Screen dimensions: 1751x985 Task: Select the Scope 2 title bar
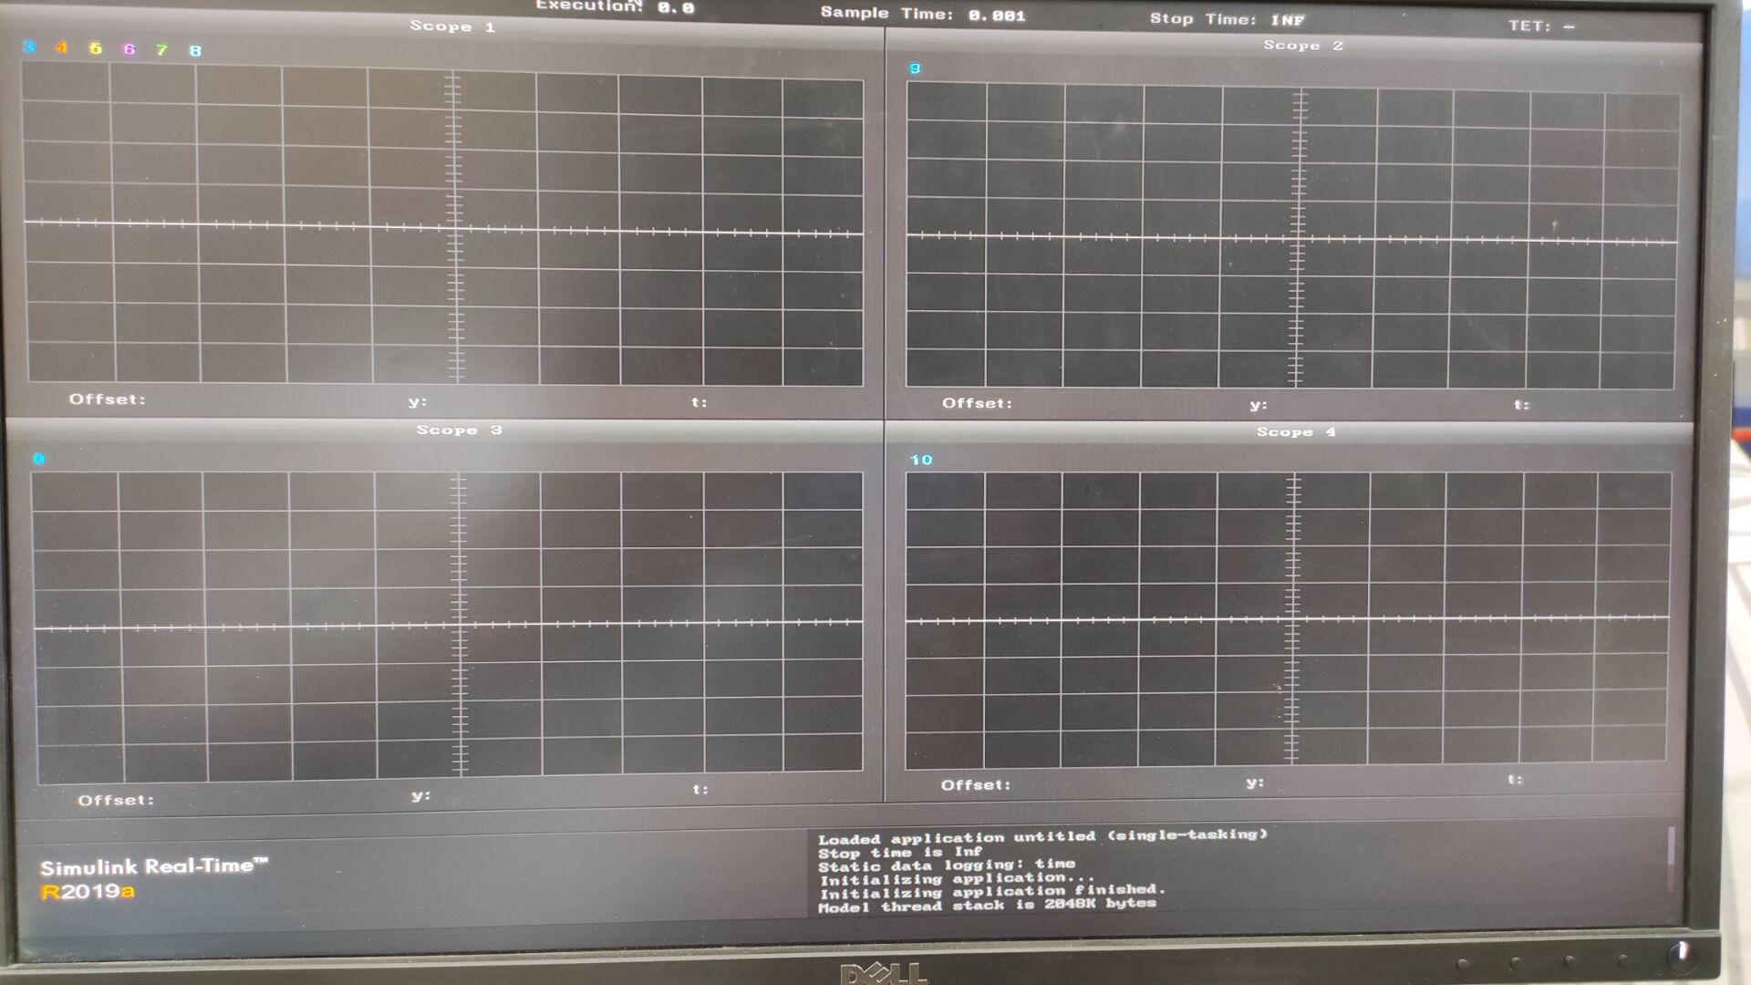click(1304, 44)
